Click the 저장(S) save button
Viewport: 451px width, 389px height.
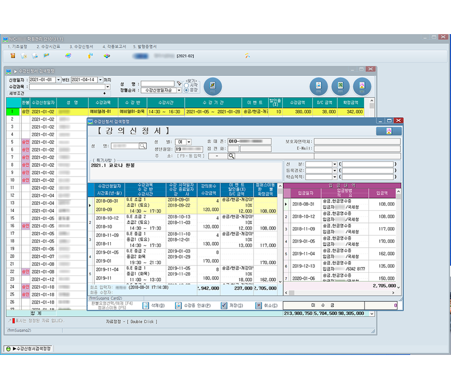232,305
